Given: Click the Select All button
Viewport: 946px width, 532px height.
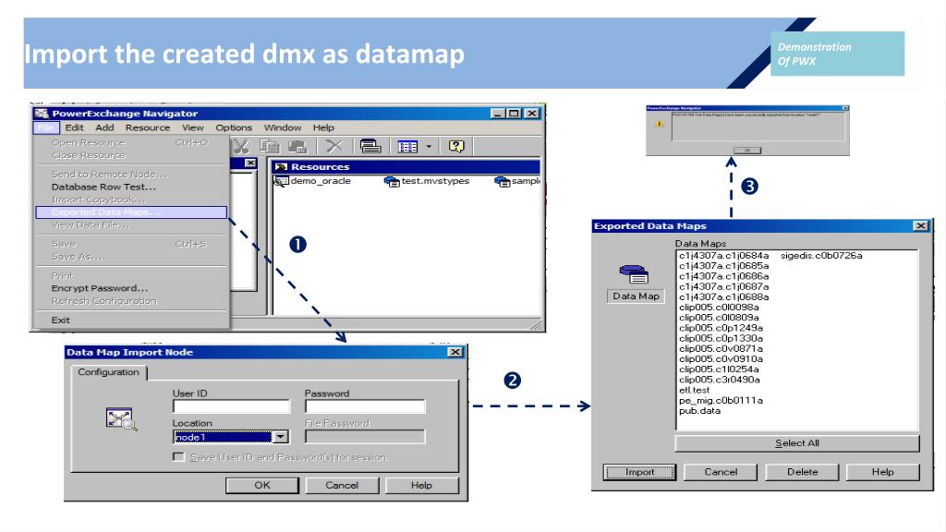Looking at the screenshot, I should coord(797,443).
